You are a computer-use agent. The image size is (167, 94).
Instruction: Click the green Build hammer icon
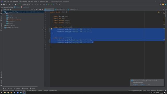click(x=20, y=4)
